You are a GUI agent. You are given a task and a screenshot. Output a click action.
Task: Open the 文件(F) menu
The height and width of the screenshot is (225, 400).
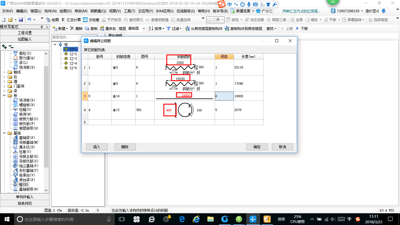coord(8,11)
